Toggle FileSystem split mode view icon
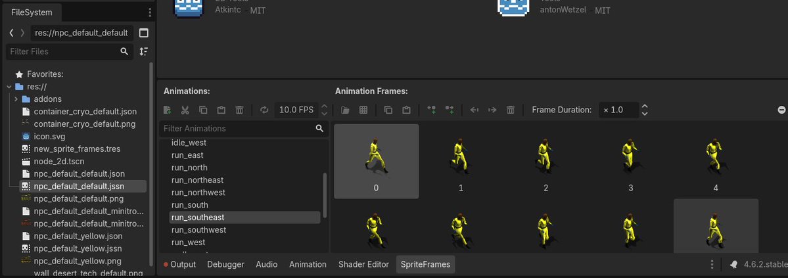This screenshot has width=788, height=278. (144, 33)
